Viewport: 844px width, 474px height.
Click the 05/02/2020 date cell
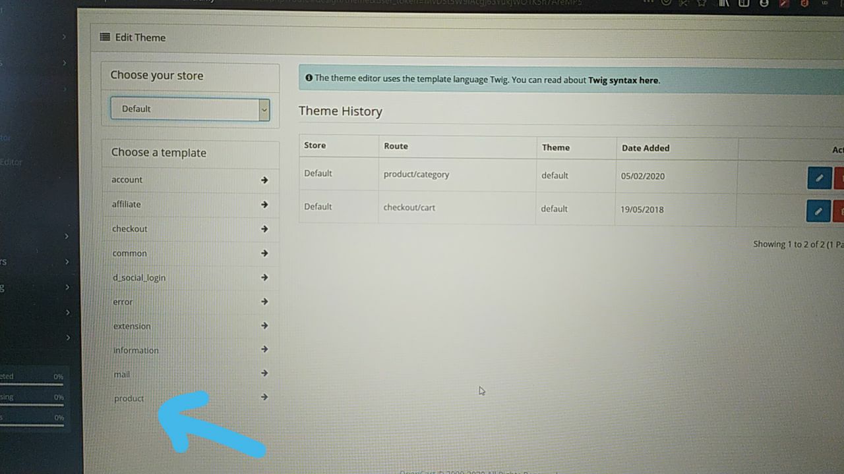click(x=677, y=176)
